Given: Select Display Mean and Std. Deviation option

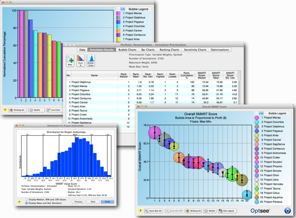Looking at the screenshot, I should pyautogui.click(x=27, y=203).
